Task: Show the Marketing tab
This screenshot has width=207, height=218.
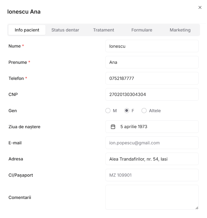Action: click(180, 30)
